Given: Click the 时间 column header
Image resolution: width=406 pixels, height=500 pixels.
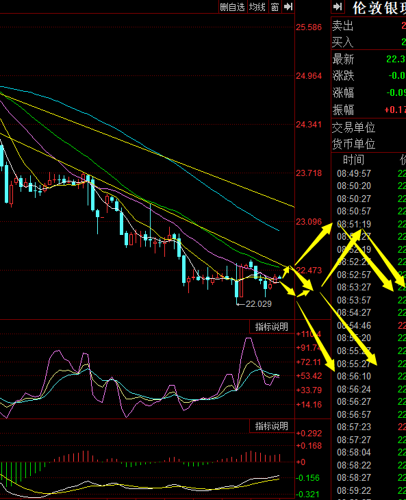Looking at the screenshot, I should 353,160.
